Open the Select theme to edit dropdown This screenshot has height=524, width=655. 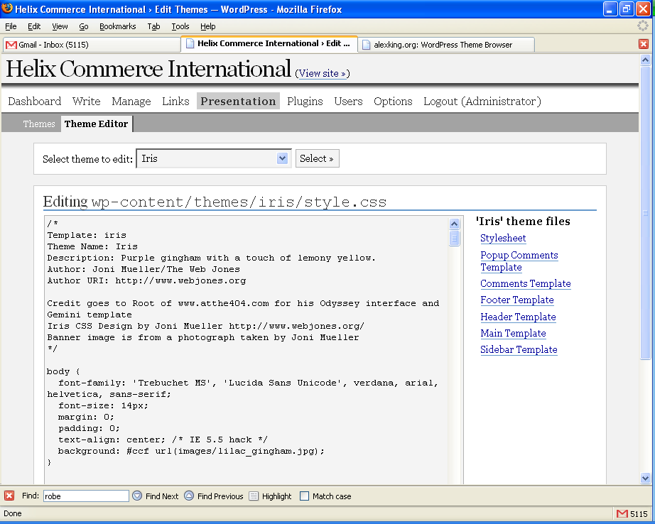click(x=213, y=158)
